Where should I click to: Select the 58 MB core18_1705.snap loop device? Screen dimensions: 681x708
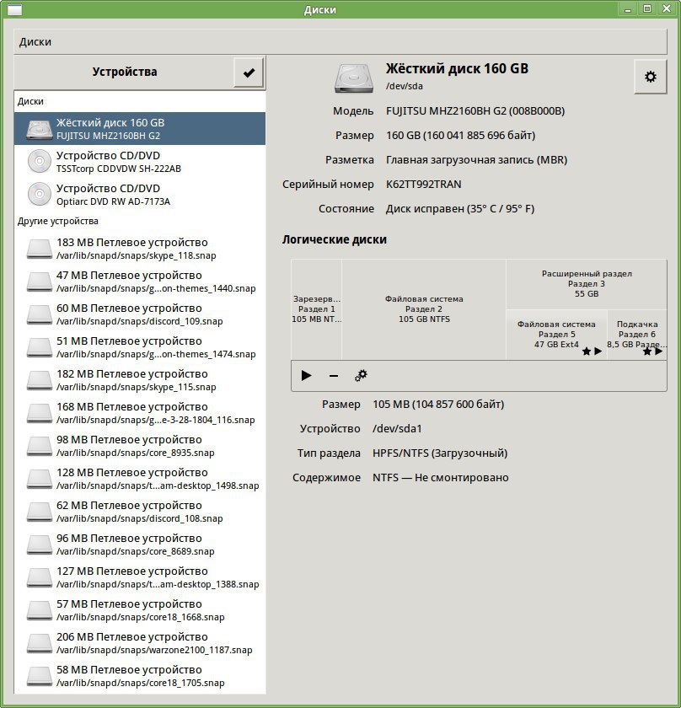point(140,676)
